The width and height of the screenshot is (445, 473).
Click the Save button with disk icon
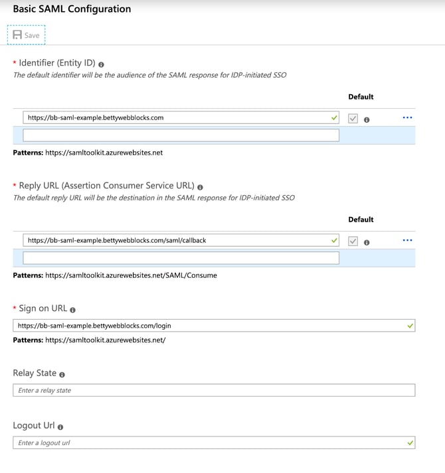(x=27, y=35)
